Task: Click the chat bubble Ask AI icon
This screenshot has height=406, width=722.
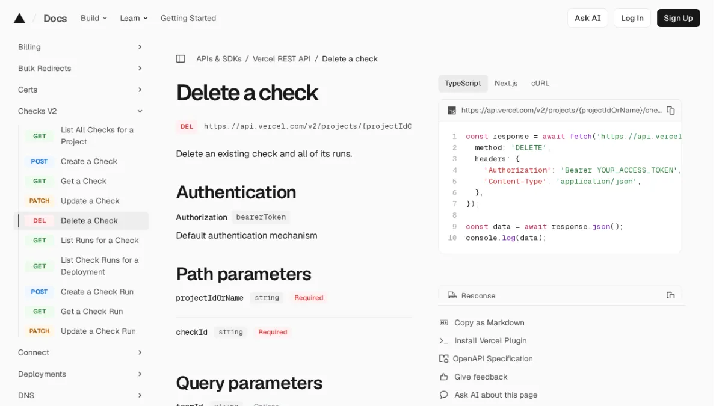Action: pyautogui.click(x=444, y=395)
